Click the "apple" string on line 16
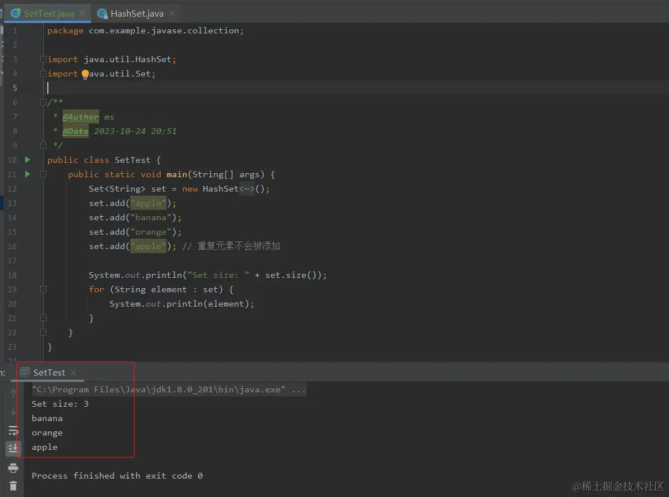This screenshot has width=669, height=497. pos(148,246)
